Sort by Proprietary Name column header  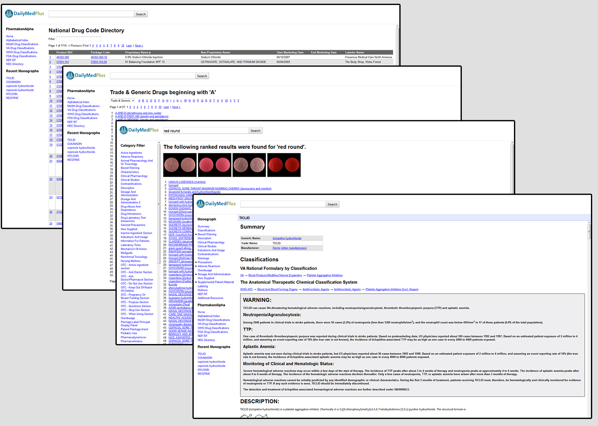coord(138,53)
